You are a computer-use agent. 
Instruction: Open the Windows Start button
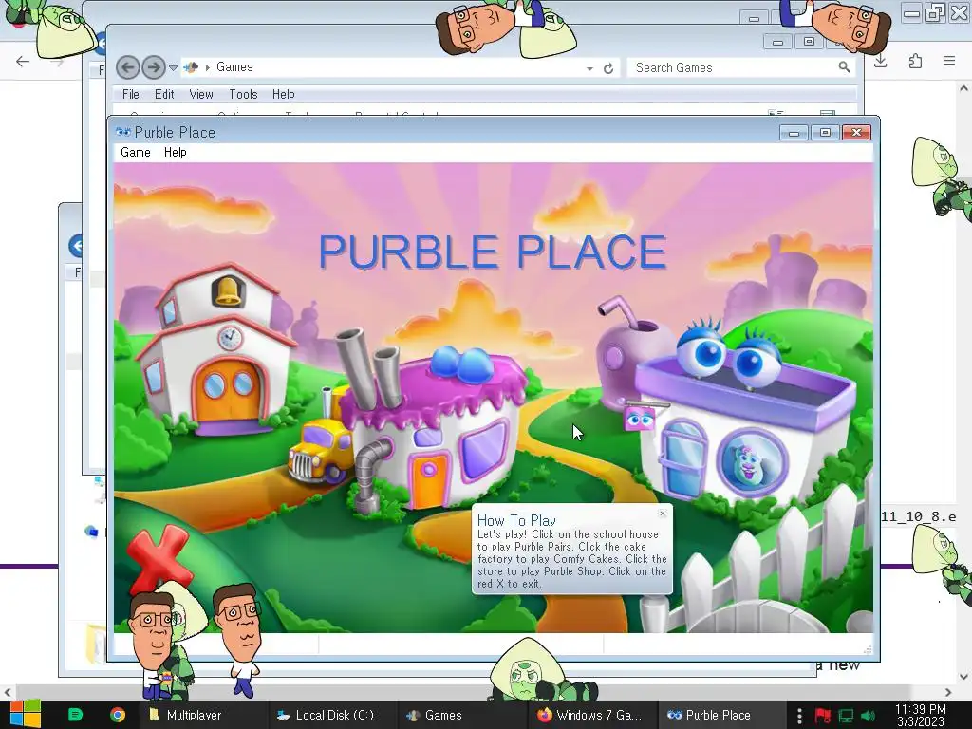[26, 715]
